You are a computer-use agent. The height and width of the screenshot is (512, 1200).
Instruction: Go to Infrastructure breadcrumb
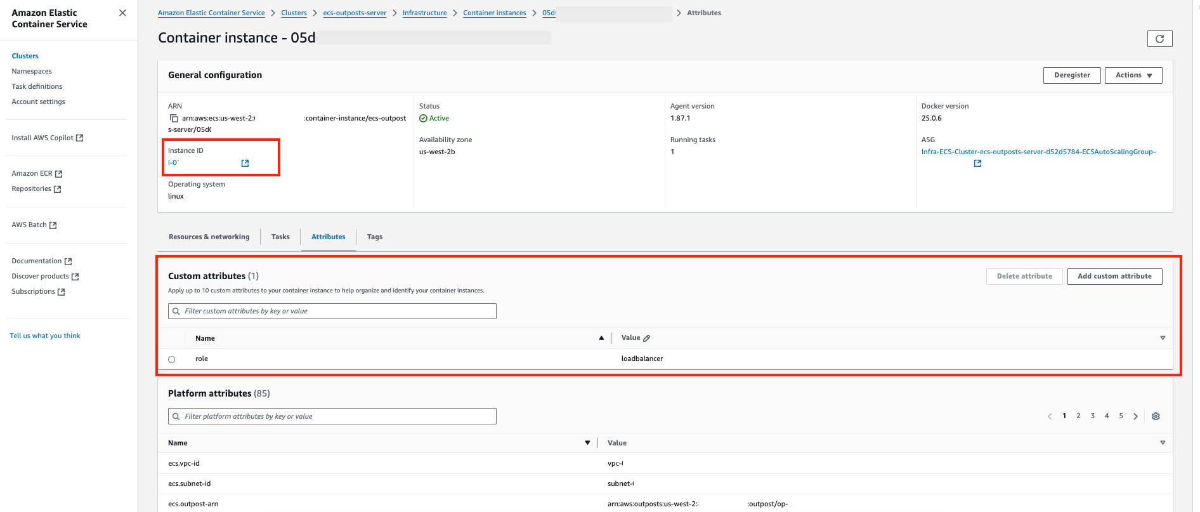click(424, 13)
